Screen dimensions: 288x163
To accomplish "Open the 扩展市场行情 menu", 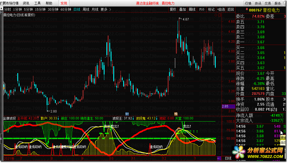I will point(9,3).
